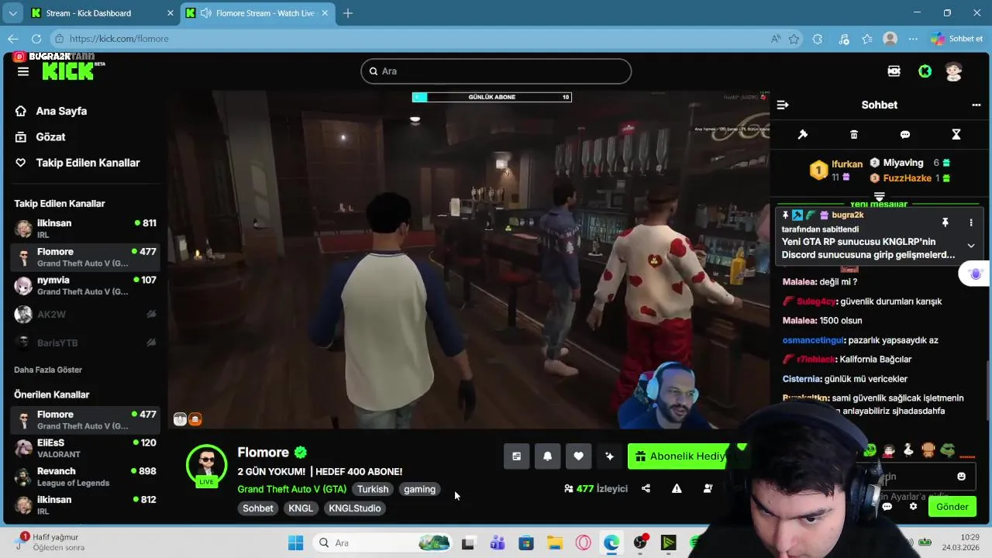Open Windows Start menu
The height and width of the screenshot is (558, 992).
point(295,543)
